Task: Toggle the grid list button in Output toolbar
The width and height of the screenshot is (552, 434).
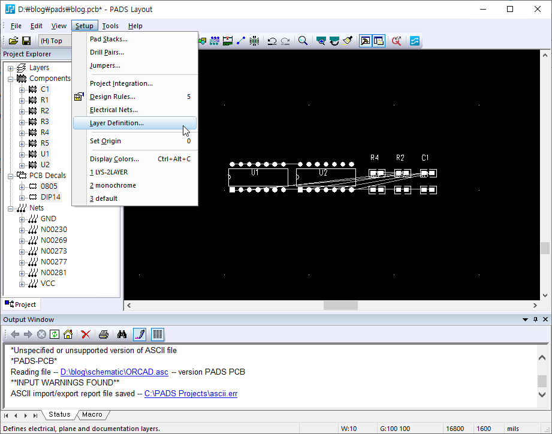Action: (x=158, y=334)
